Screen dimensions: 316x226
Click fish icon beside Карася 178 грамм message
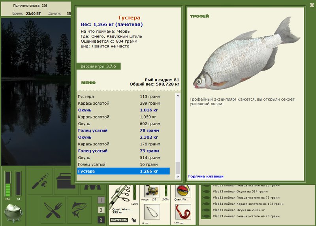point(206,204)
